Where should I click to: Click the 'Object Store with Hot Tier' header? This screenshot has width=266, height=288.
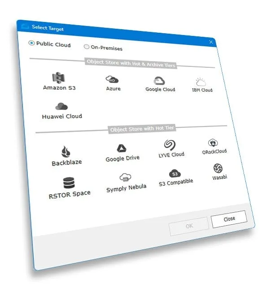(142, 129)
